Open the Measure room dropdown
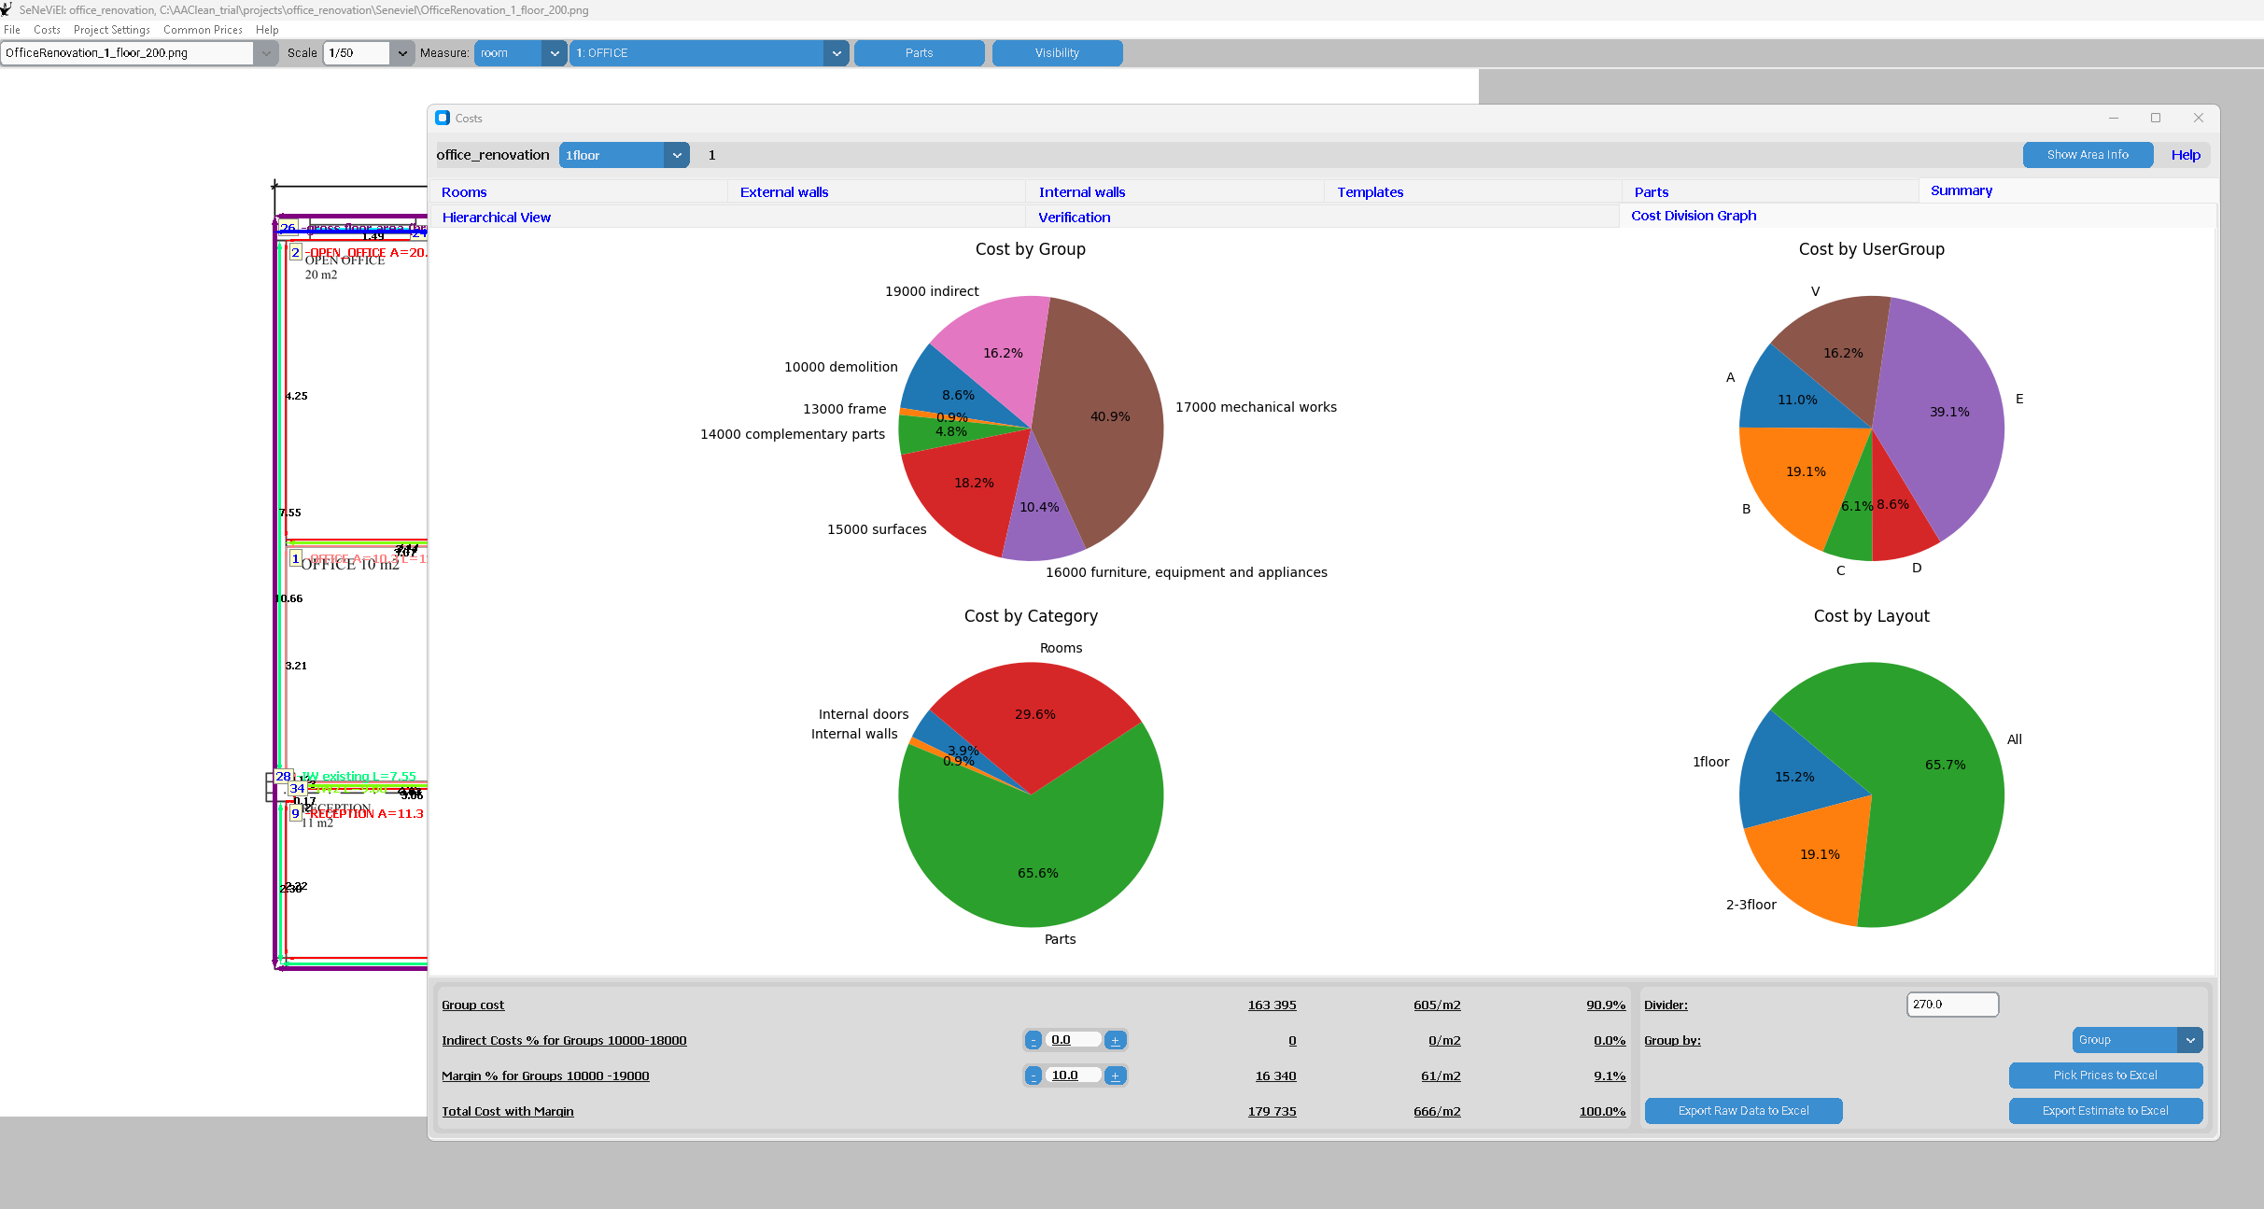2264x1209 pixels. (555, 53)
